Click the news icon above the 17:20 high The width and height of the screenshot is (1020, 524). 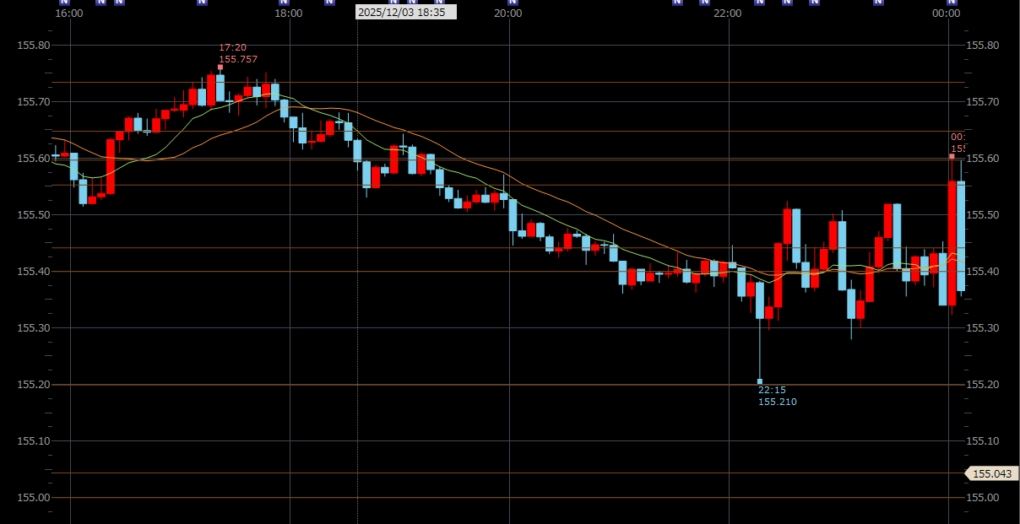click(x=202, y=3)
